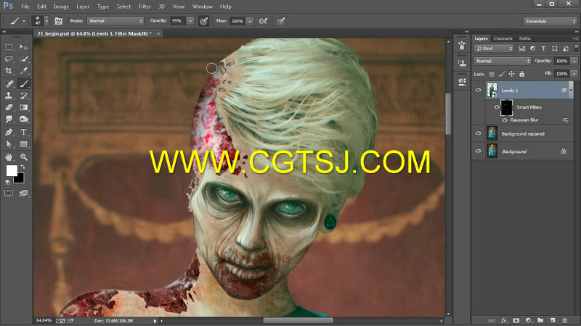Toggle lock position
581x326 pixels.
(x=512, y=74)
